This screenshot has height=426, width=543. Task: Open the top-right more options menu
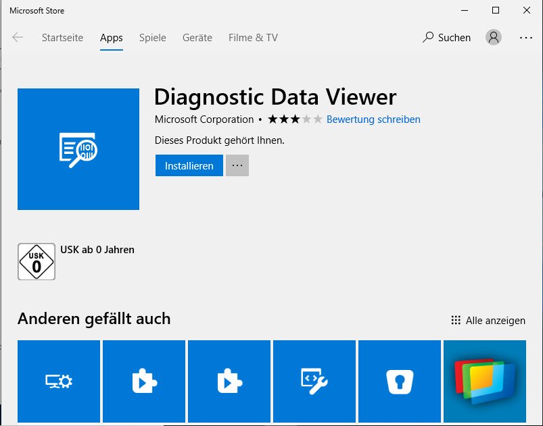tap(525, 37)
